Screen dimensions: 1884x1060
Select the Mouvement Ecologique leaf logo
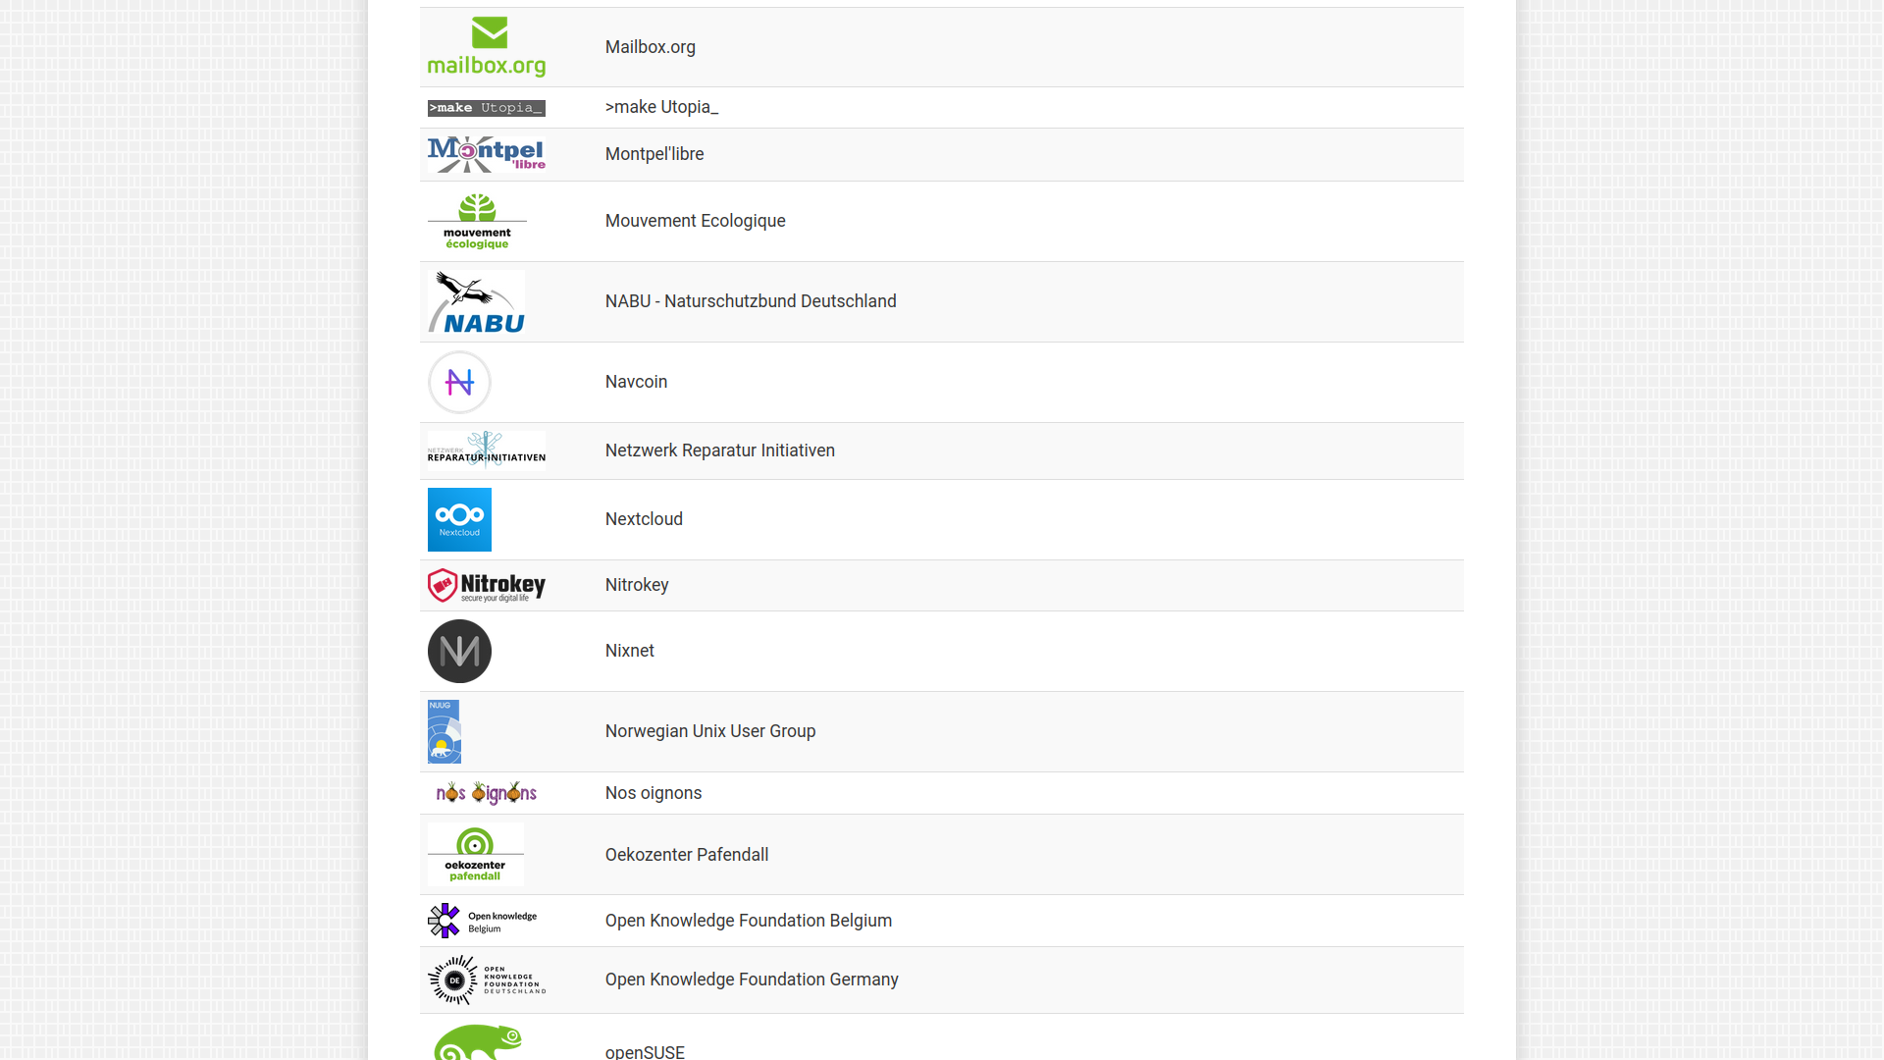pyautogui.click(x=477, y=222)
